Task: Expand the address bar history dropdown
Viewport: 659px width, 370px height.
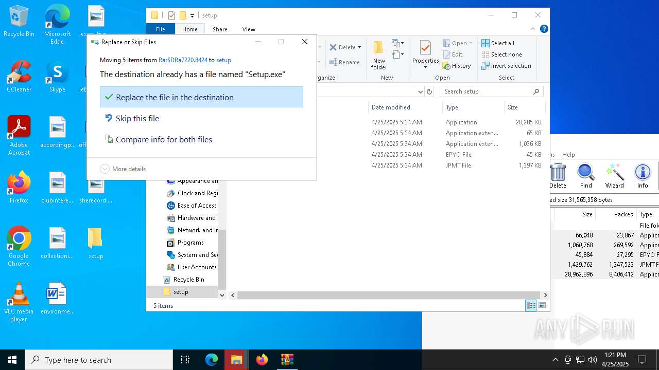Action: 420,91
